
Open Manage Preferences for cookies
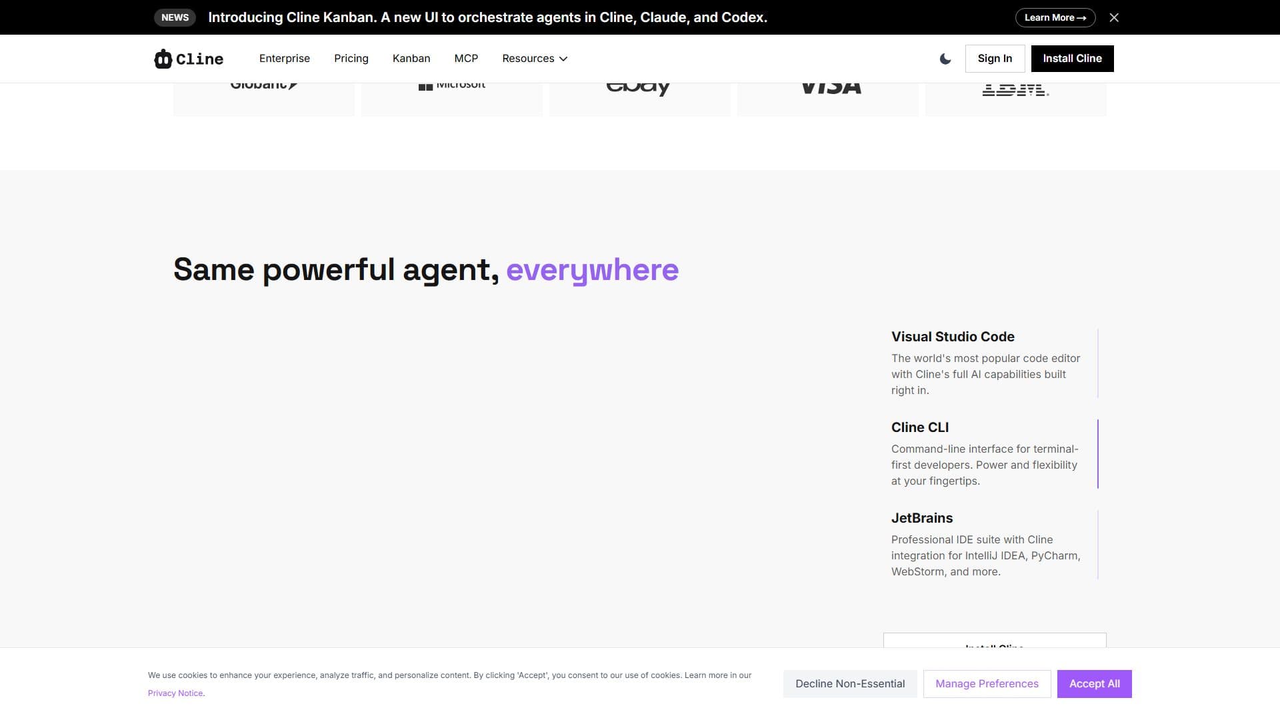click(x=987, y=684)
